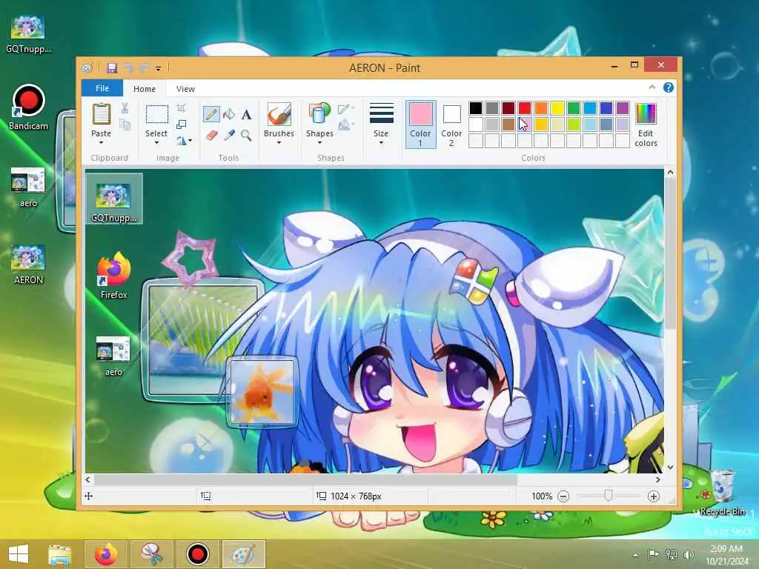Expand the Shapes dropdown arrow
This screenshot has width=759, height=569.
pyautogui.click(x=319, y=143)
